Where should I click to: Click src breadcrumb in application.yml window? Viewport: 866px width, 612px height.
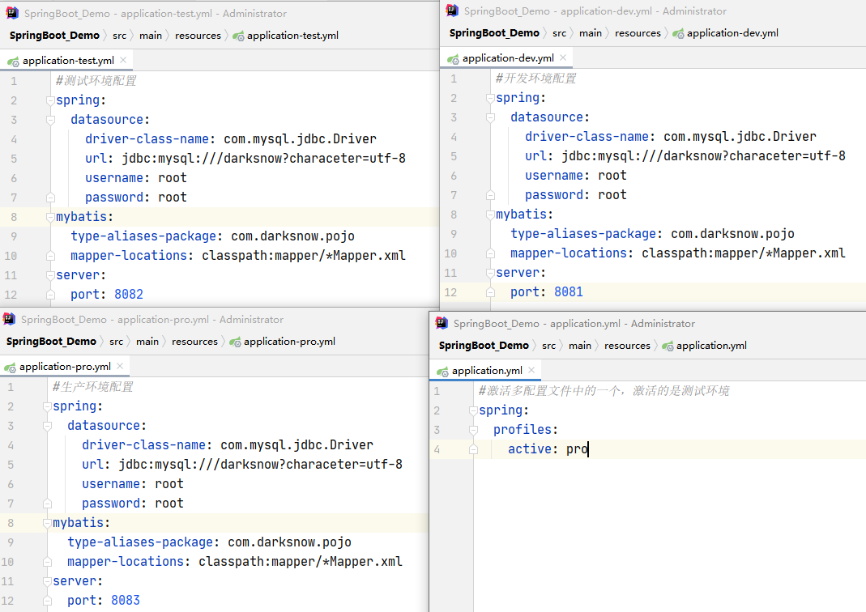click(x=548, y=346)
